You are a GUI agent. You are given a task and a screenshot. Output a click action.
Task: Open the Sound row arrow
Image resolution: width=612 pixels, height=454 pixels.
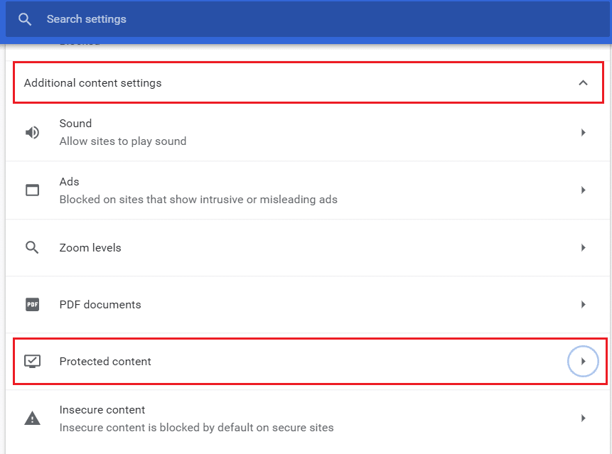pyautogui.click(x=583, y=132)
